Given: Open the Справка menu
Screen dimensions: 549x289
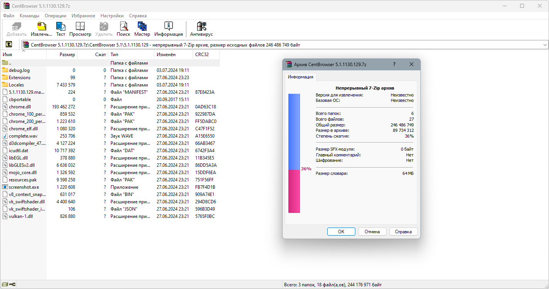Looking at the screenshot, I should [138, 16].
